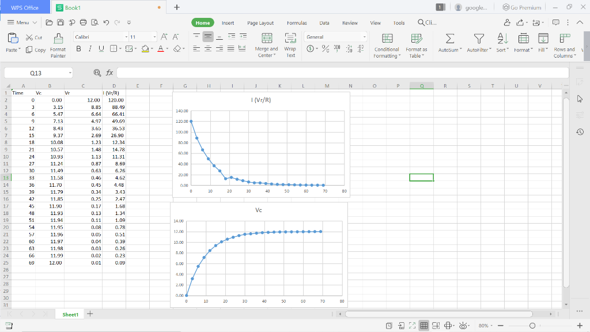The image size is (590, 332).
Task: Open the Menu button
Action: (22, 22)
